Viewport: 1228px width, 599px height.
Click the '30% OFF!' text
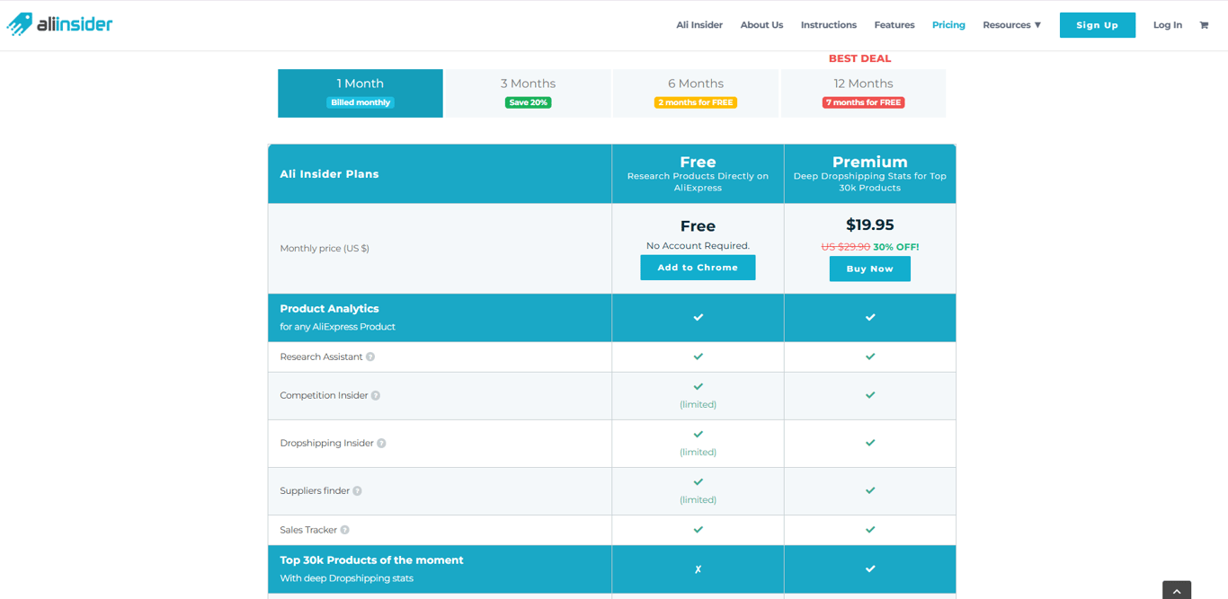coord(896,247)
